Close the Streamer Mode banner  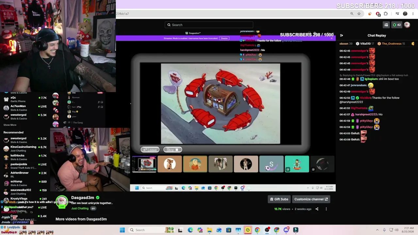click(331, 38)
